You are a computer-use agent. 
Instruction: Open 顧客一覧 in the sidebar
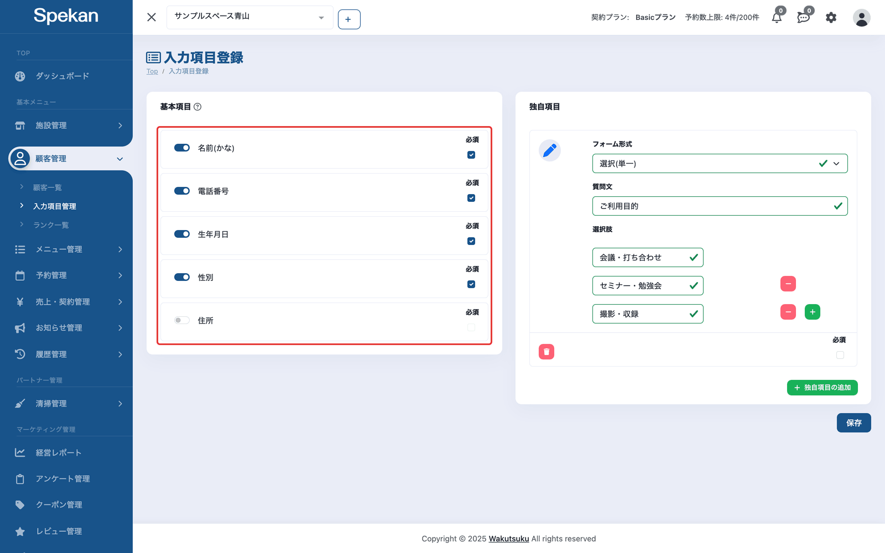click(x=48, y=188)
